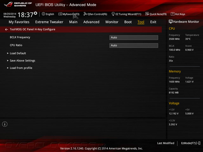Image resolution: width=203 pixels, height=152 pixels.
Task: Click the Hot Keys question mark icon
Action: click(x=173, y=14)
